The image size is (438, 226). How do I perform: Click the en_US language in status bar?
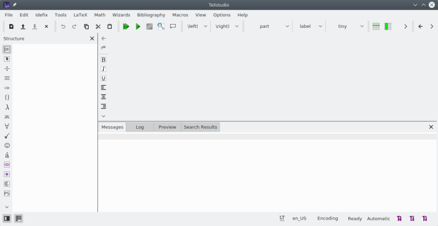[x=299, y=218]
